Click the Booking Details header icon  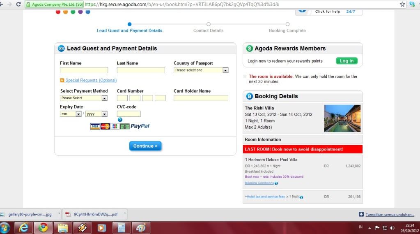pyautogui.click(x=249, y=96)
